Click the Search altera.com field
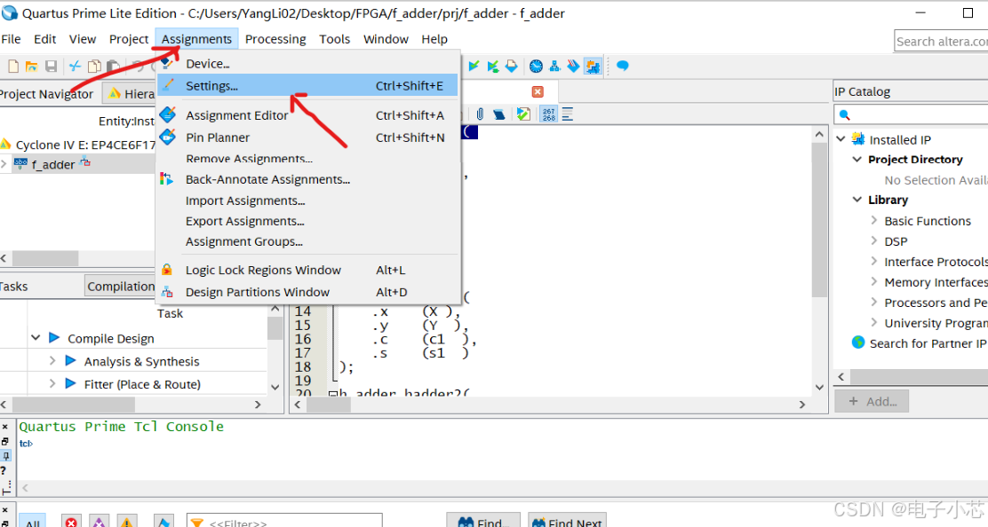Viewport: 988px width, 527px height. point(942,42)
